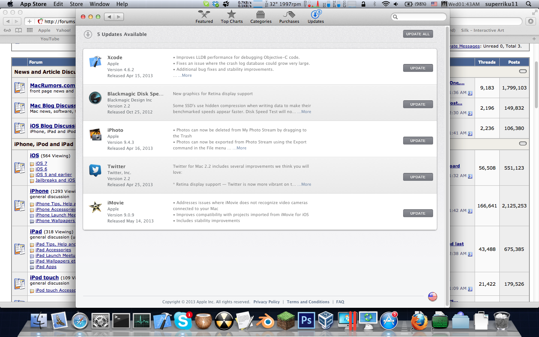Screen dimensions: 539x337
Task: Open Minecraft from the Dock
Action: 286,321
